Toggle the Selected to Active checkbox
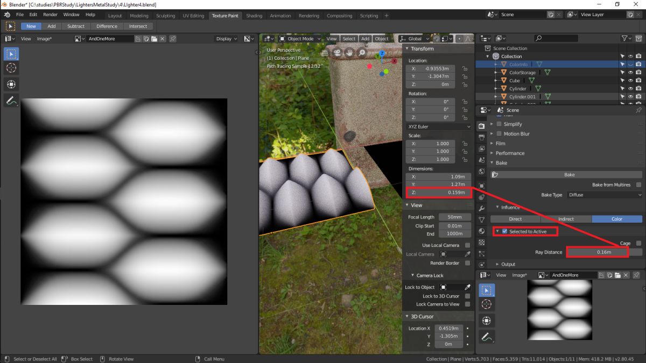Viewport: 646px width, 363px height. tap(505, 231)
